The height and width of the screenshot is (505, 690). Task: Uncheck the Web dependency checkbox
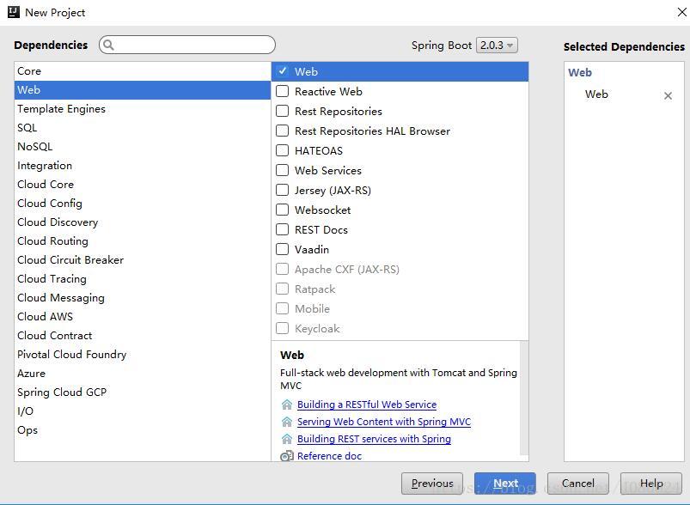[283, 71]
